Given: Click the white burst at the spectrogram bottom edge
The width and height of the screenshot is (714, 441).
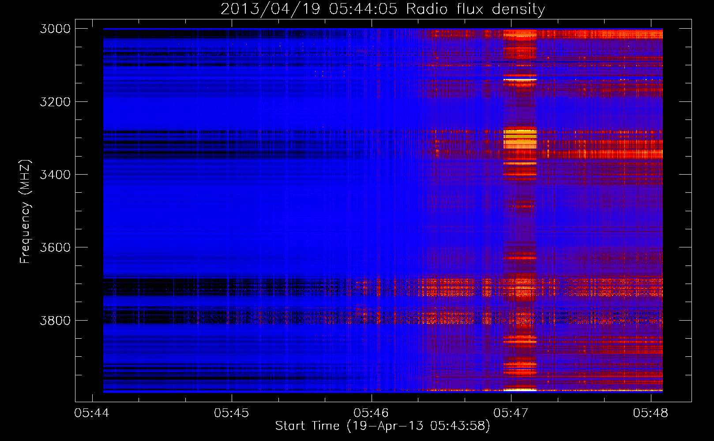Looking at the screenshot, I should (x=520, y=390).
